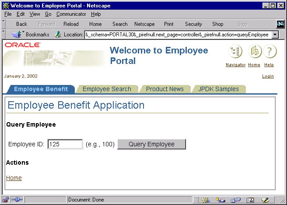Click the Employee Benefit Application heading

click(x=76, y=105)
